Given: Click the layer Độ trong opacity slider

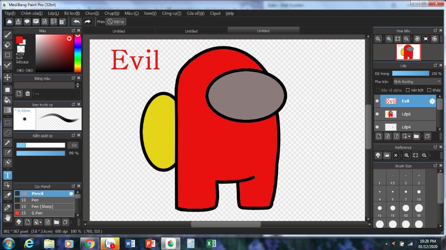Looking at the screenshot, I should point(410,73).
